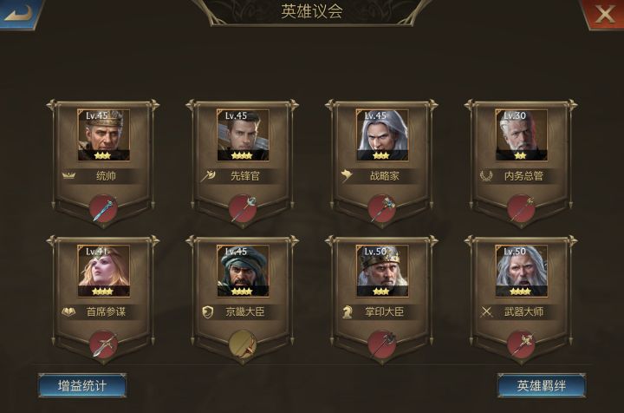Open the 英雄羁绊 button
The image size is (624, 413).
tap(541, 385)
